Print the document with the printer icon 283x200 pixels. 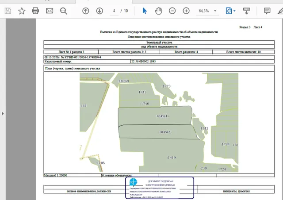[35, 11]
